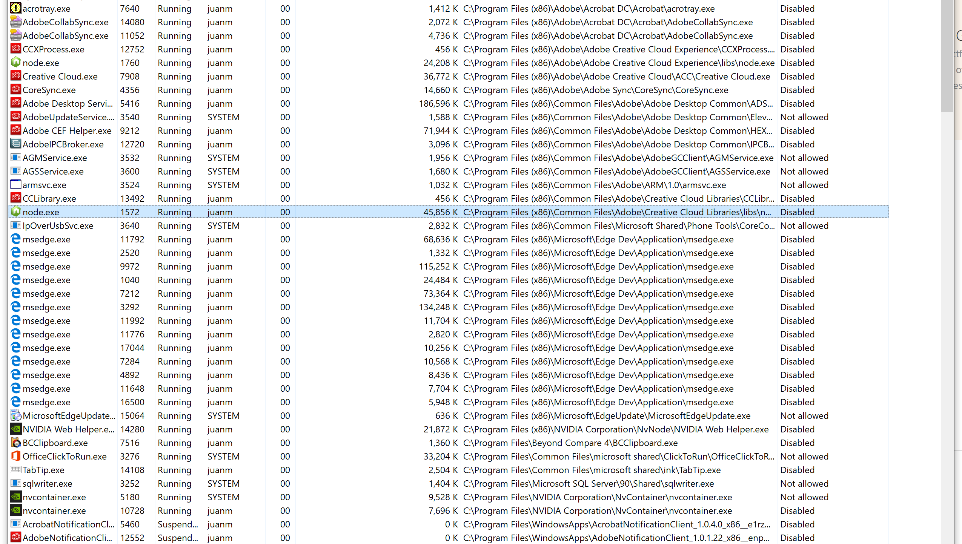Click the msedge.exe Edge browser icon
Screen dimensions: 962x544
click(x=15, y=239)
